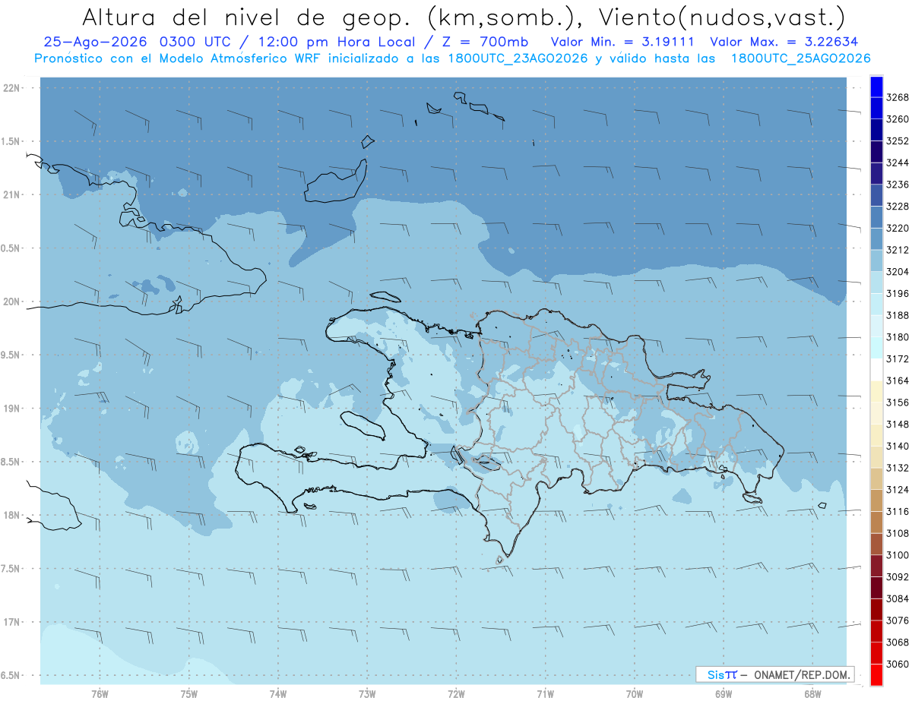This screenshot has height=704, width=912.
Task: Click the 76W longitude axis label
Action: tap(100, 693)
